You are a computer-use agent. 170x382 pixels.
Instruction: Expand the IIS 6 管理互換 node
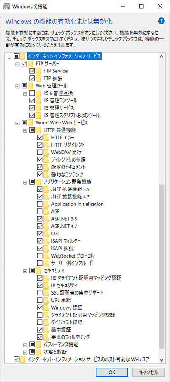coord(25,93)
